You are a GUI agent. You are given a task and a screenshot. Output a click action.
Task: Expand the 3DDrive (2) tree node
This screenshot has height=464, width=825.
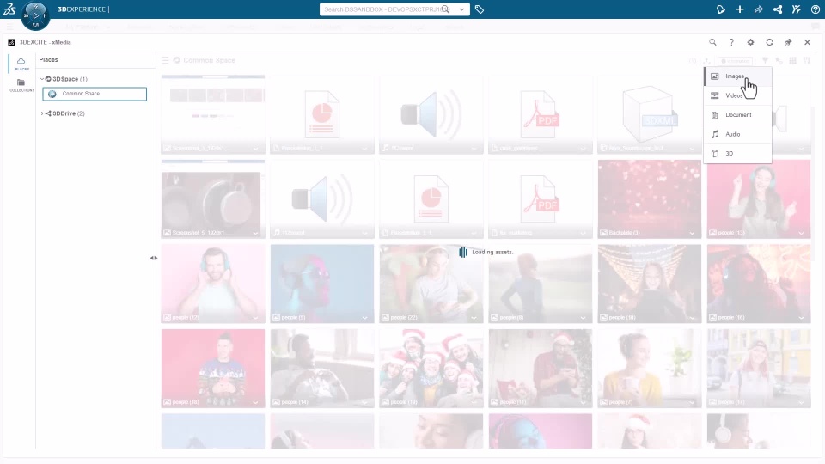(42, 113)
